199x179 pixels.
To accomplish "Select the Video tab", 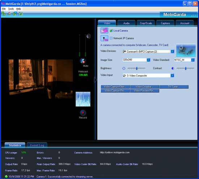I will pos(107,23).
